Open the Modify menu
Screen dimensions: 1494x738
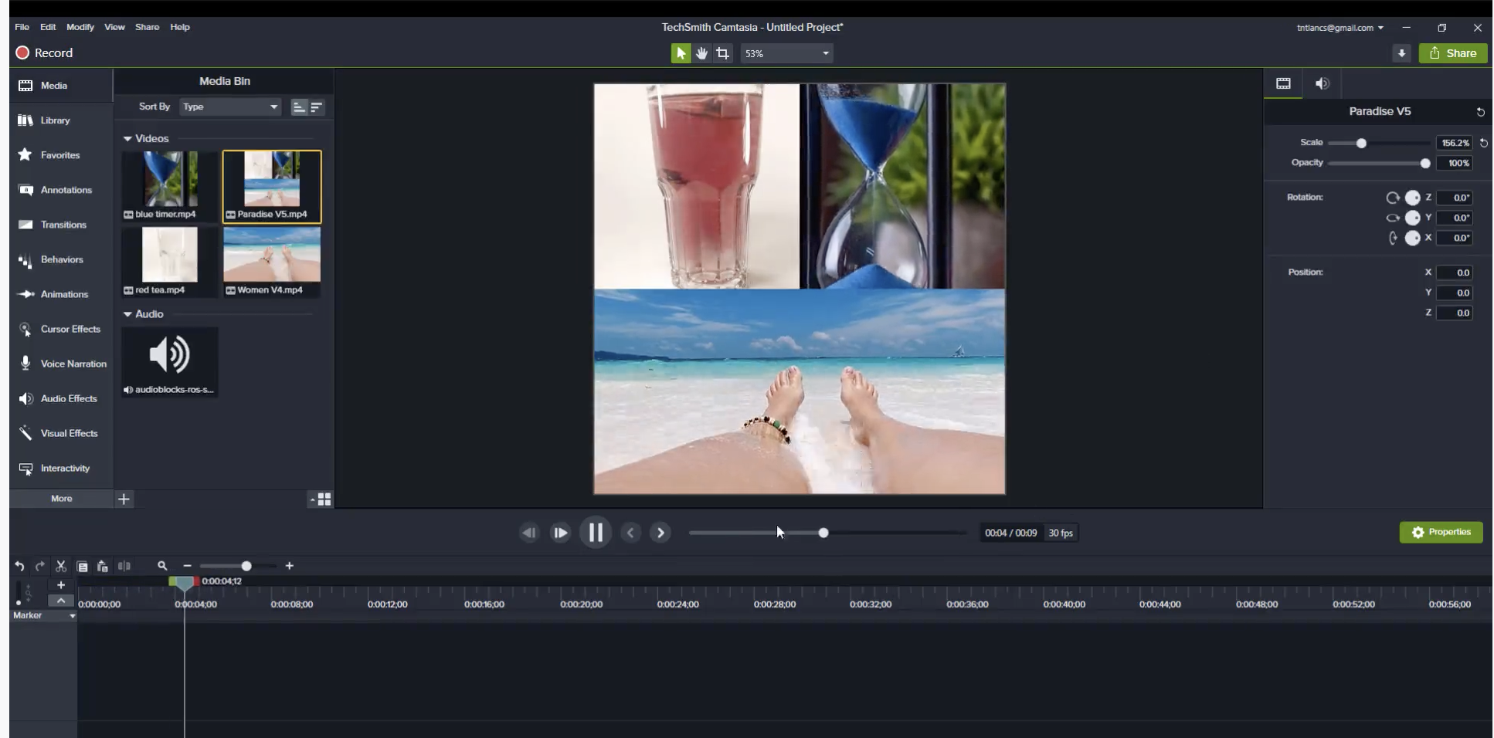tap(80, 27)
